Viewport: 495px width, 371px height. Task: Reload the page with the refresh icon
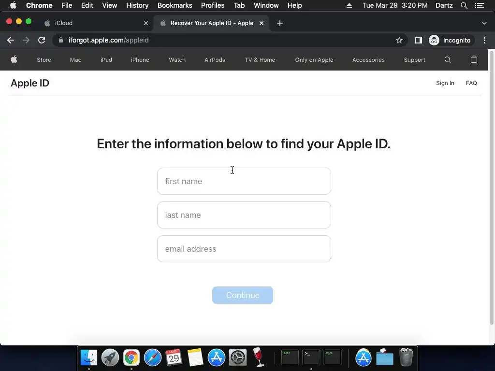tap(42, 40)
